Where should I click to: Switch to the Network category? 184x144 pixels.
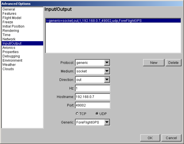pos(9,39)
